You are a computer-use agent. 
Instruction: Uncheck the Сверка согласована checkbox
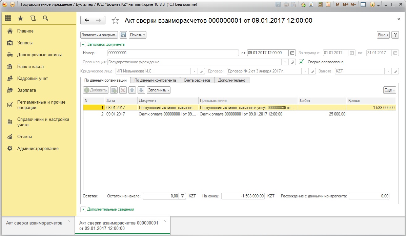point(301,62)
